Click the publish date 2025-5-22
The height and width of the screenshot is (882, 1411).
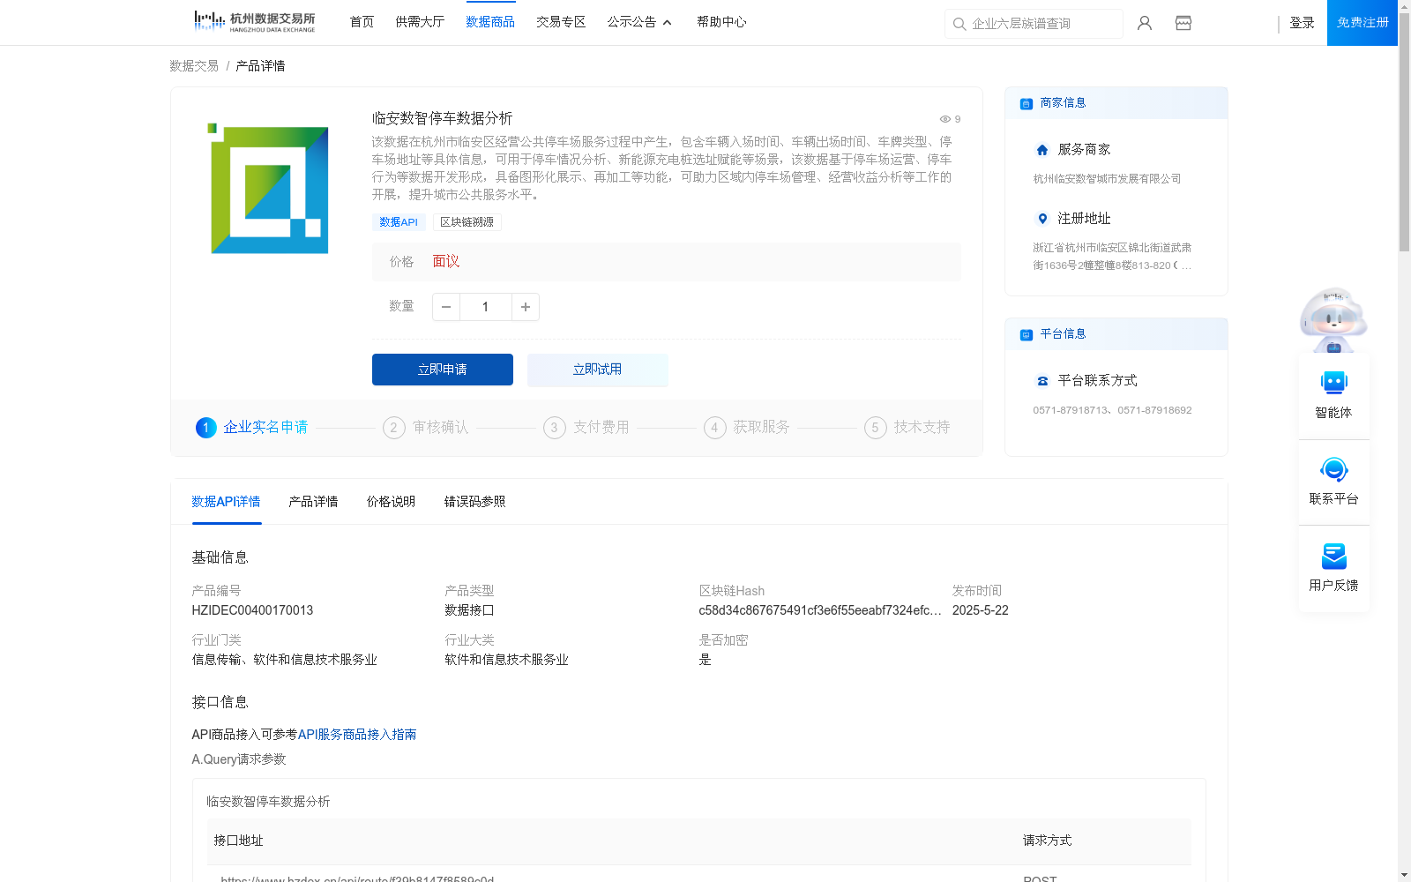click(x=981, y=610)
